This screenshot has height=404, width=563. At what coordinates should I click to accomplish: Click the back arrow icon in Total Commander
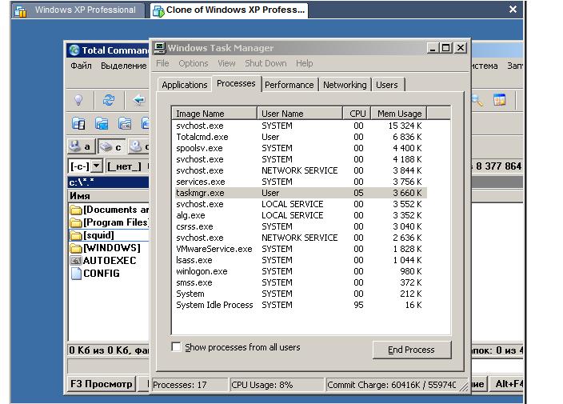click(138, 99)
